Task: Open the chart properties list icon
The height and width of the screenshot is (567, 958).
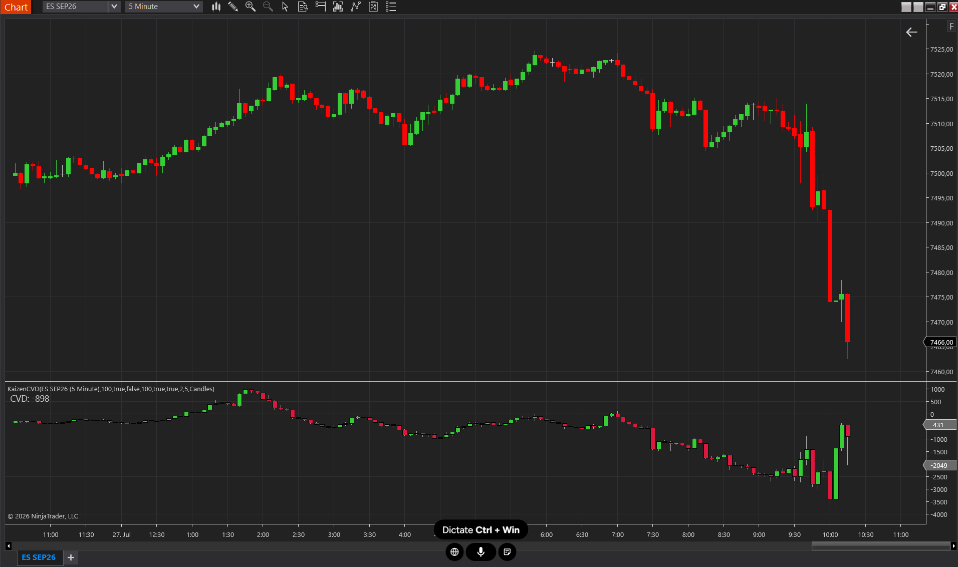Action: click(x=391, y=7)
